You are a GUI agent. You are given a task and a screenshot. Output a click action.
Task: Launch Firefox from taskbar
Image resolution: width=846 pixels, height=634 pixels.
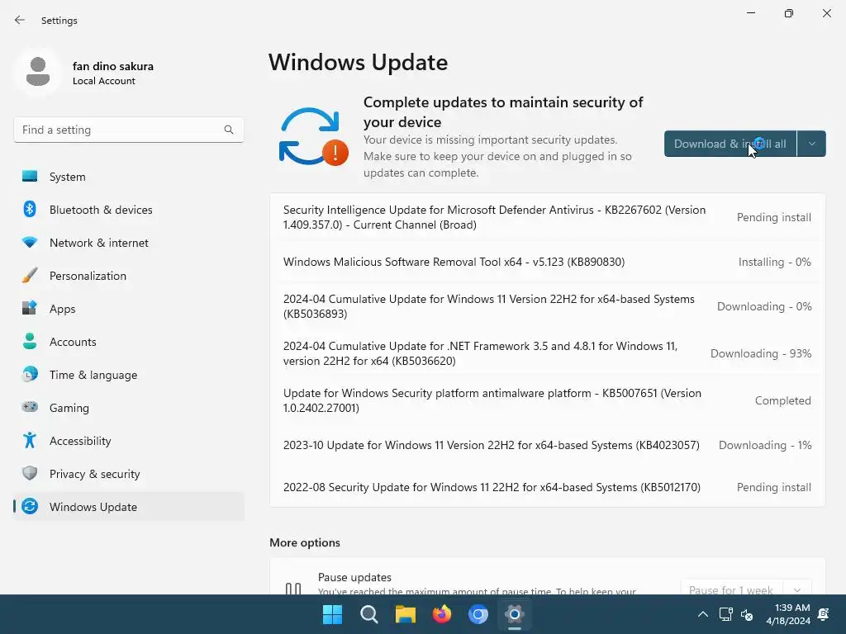[x=442, y=614]
